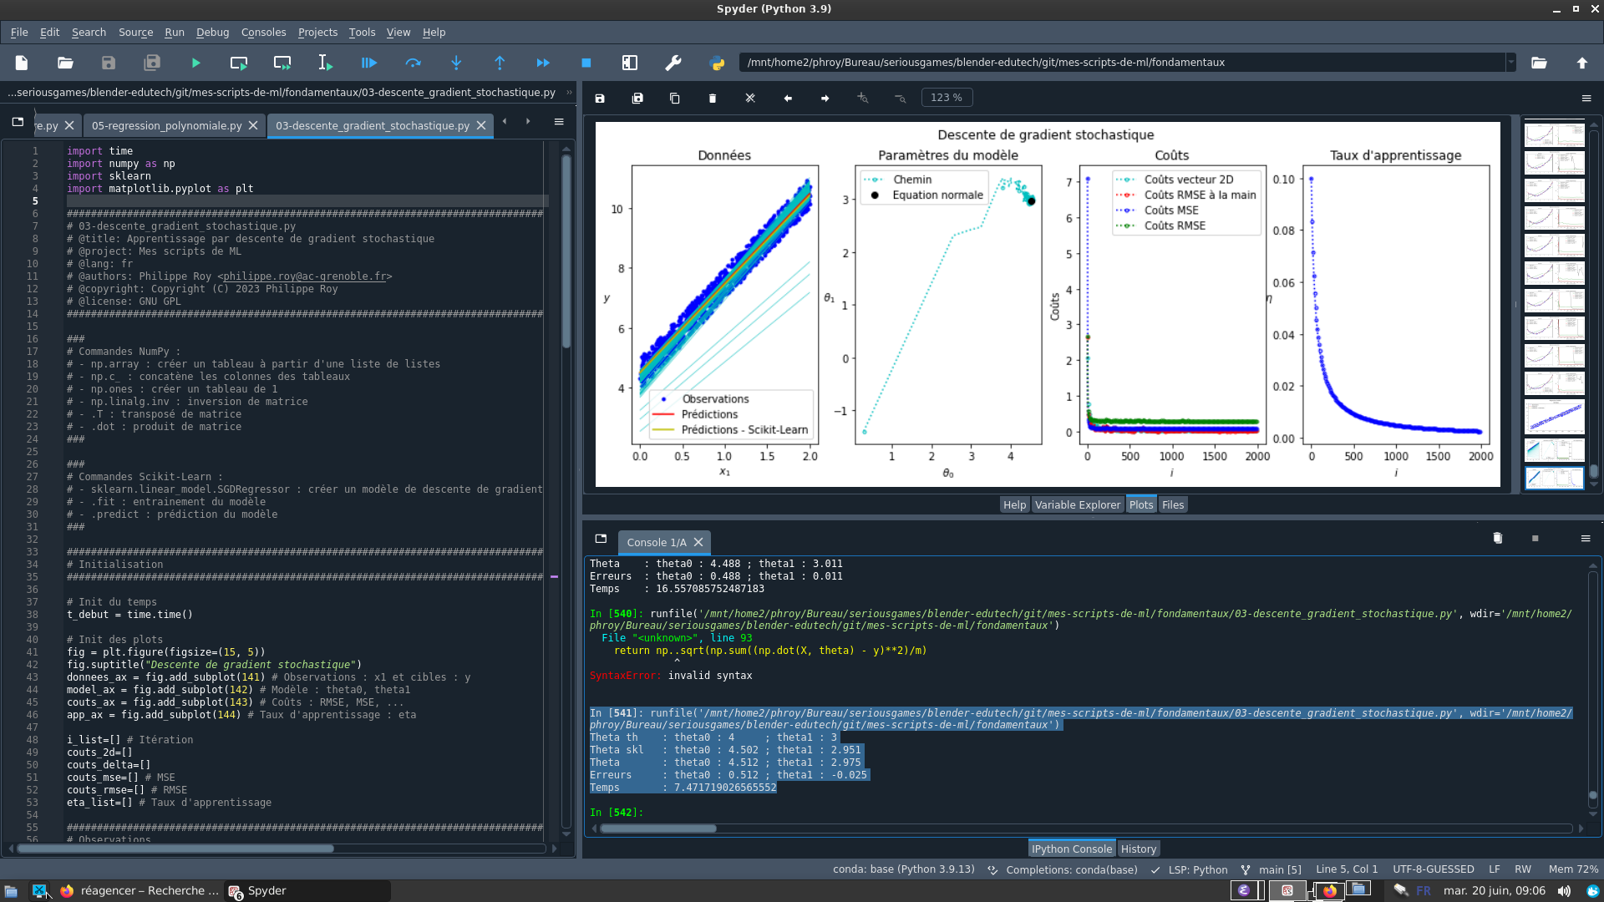Image resolution: width=1604 pixels, height=902 pixels.
Task: Open the Debug menu
Action: click(x=212, y=32)
